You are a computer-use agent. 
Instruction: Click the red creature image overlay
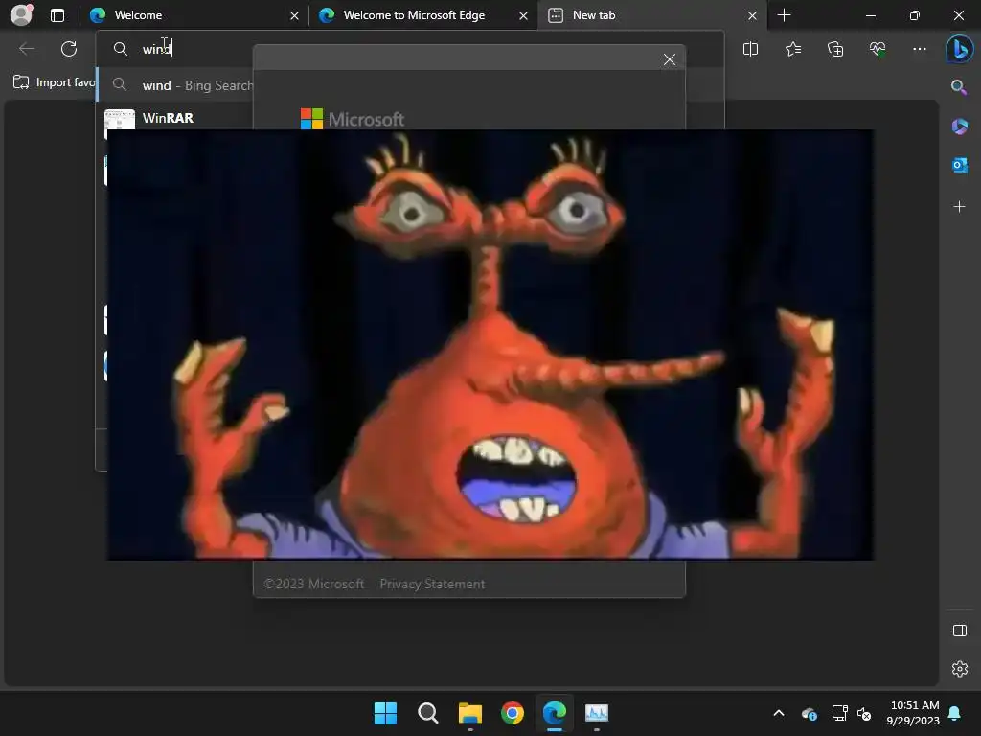point(490,344)
